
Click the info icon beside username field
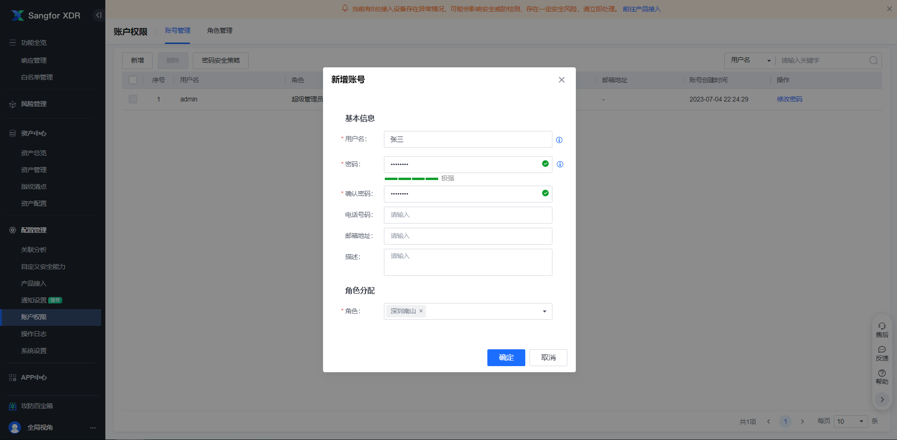click(x=559, y=140)
